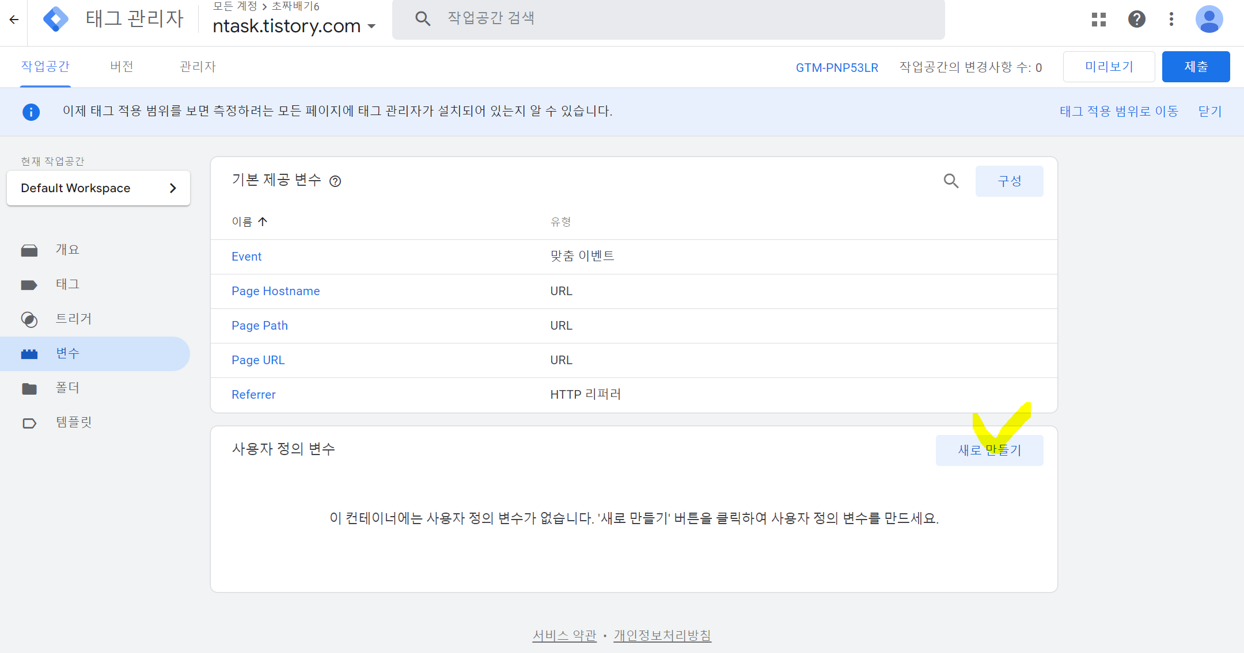Click the search icon in built-in variables
Screen dimensions: 1244x653
(951, 181)
